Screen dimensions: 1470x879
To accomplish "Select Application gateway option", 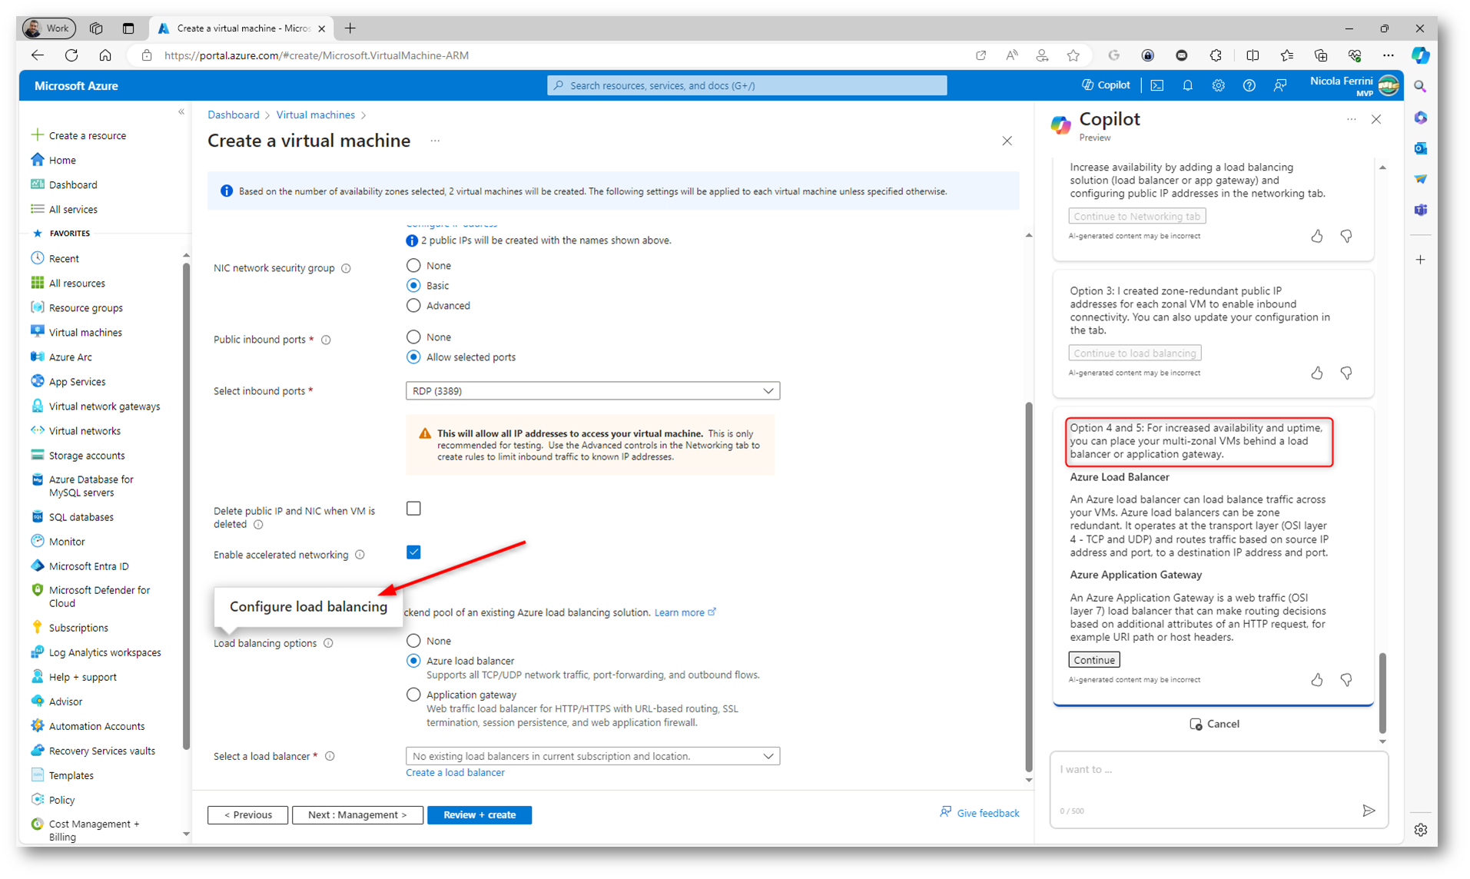I will tap(413, 695).
